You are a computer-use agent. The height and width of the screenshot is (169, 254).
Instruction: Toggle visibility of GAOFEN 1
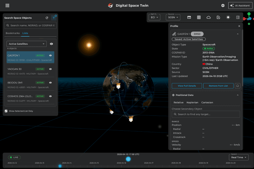(50, 55)
